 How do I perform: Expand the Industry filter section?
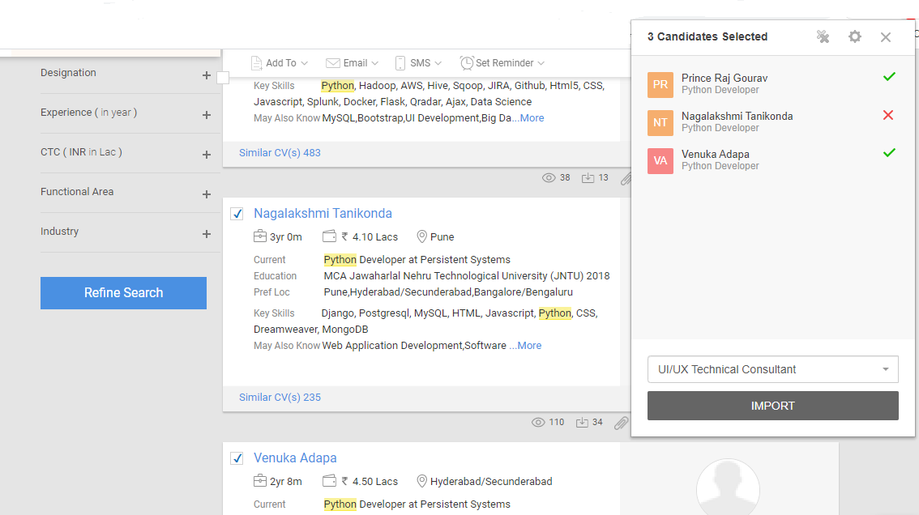coord(207,232)
